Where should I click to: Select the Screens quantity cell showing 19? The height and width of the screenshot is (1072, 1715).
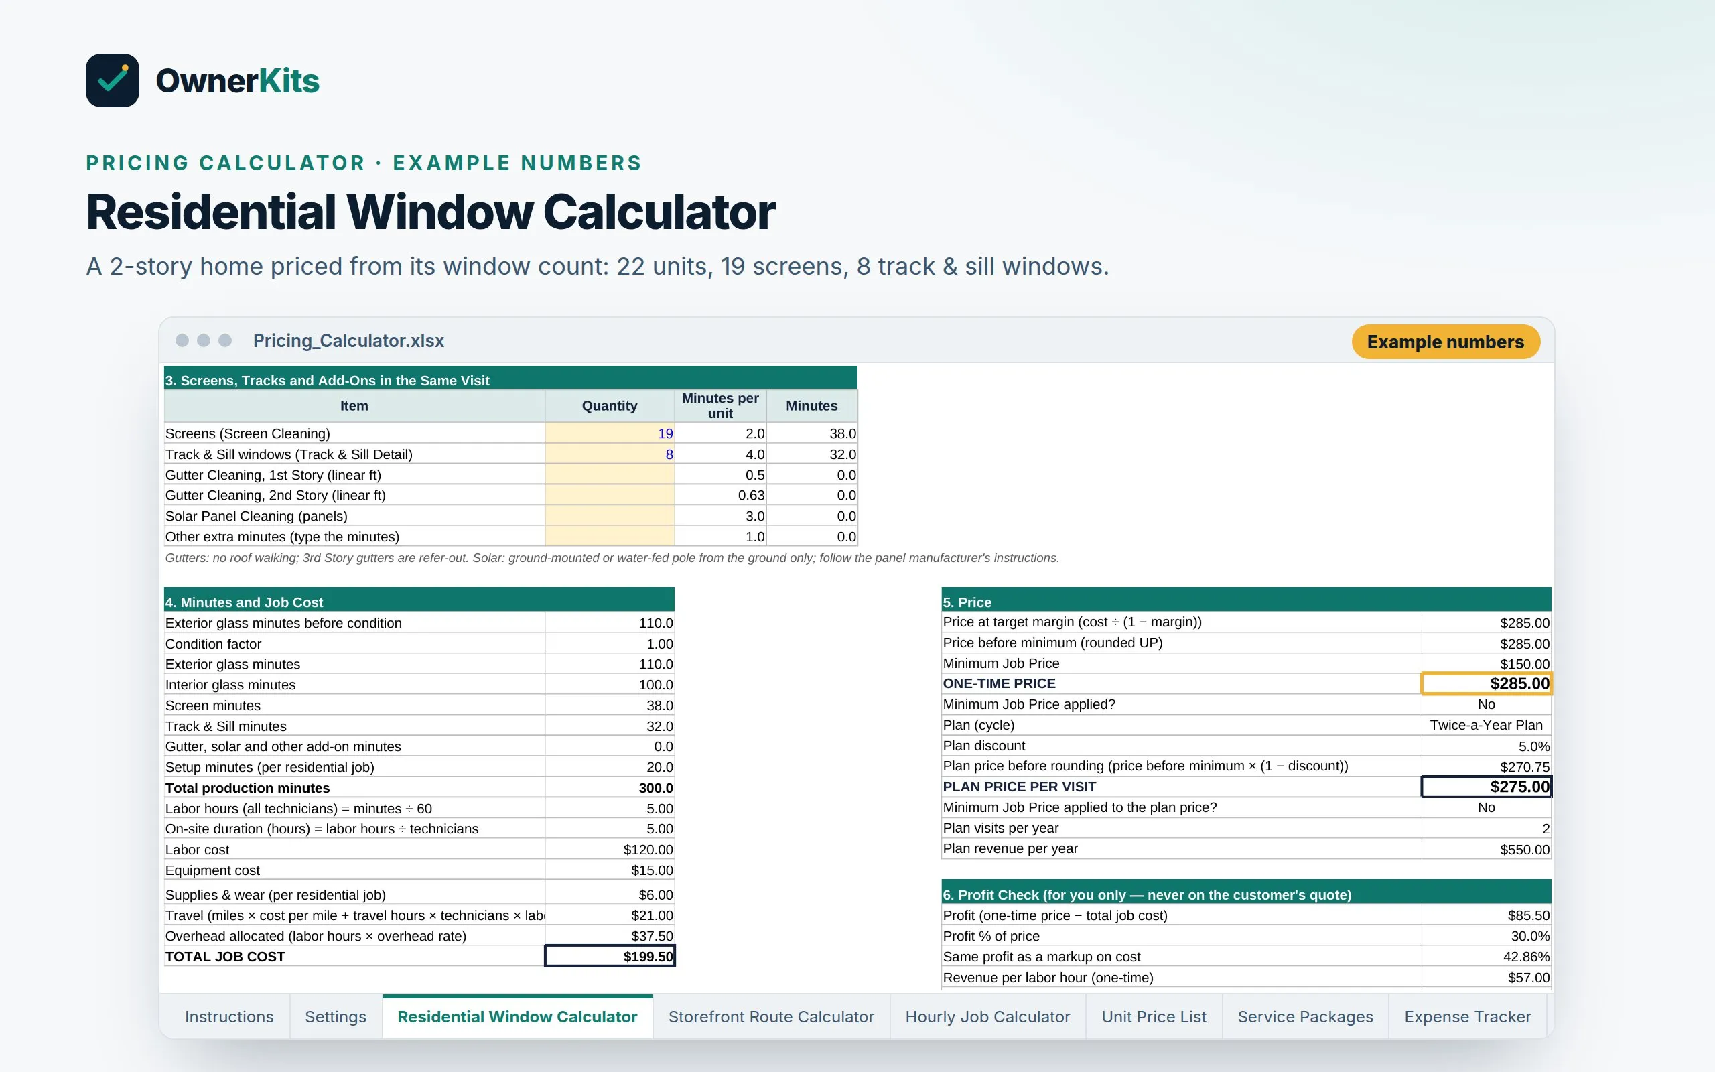click(x=610, y=433)
